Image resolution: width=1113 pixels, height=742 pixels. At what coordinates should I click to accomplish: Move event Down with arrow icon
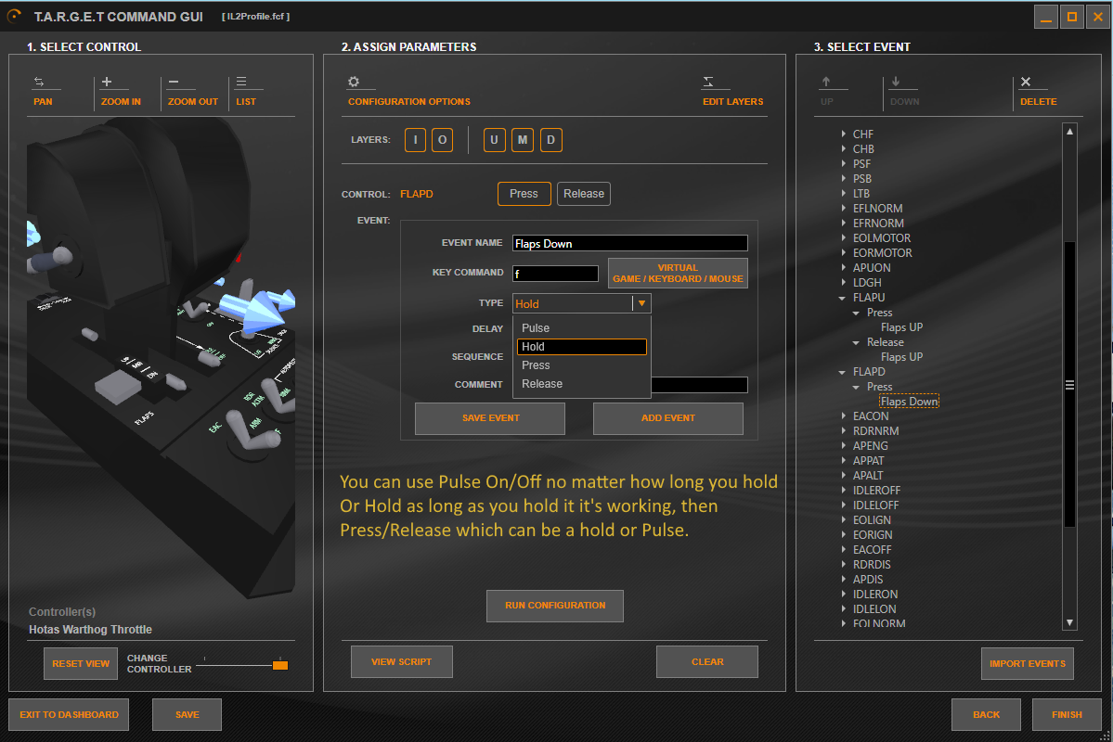pos(896,82)
